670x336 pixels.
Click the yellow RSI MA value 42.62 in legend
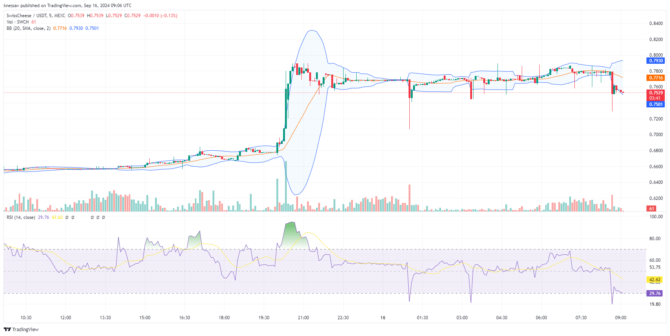(x=57, y=217)
